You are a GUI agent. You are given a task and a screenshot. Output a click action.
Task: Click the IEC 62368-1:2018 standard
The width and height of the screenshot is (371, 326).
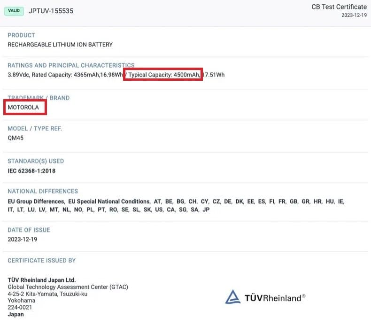pyautogui.click(x=31, y=171)
